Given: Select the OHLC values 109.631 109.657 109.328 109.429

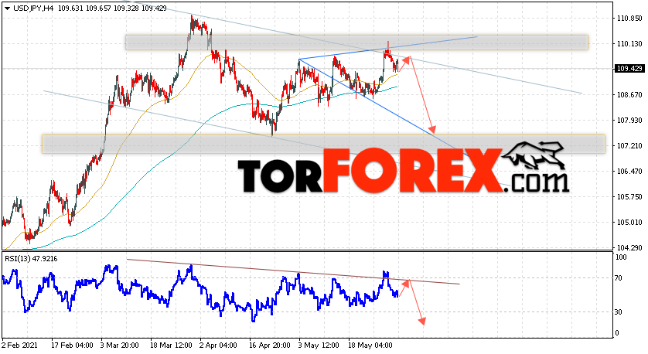Looking at the screenshot, I should [x=112, y=9].
